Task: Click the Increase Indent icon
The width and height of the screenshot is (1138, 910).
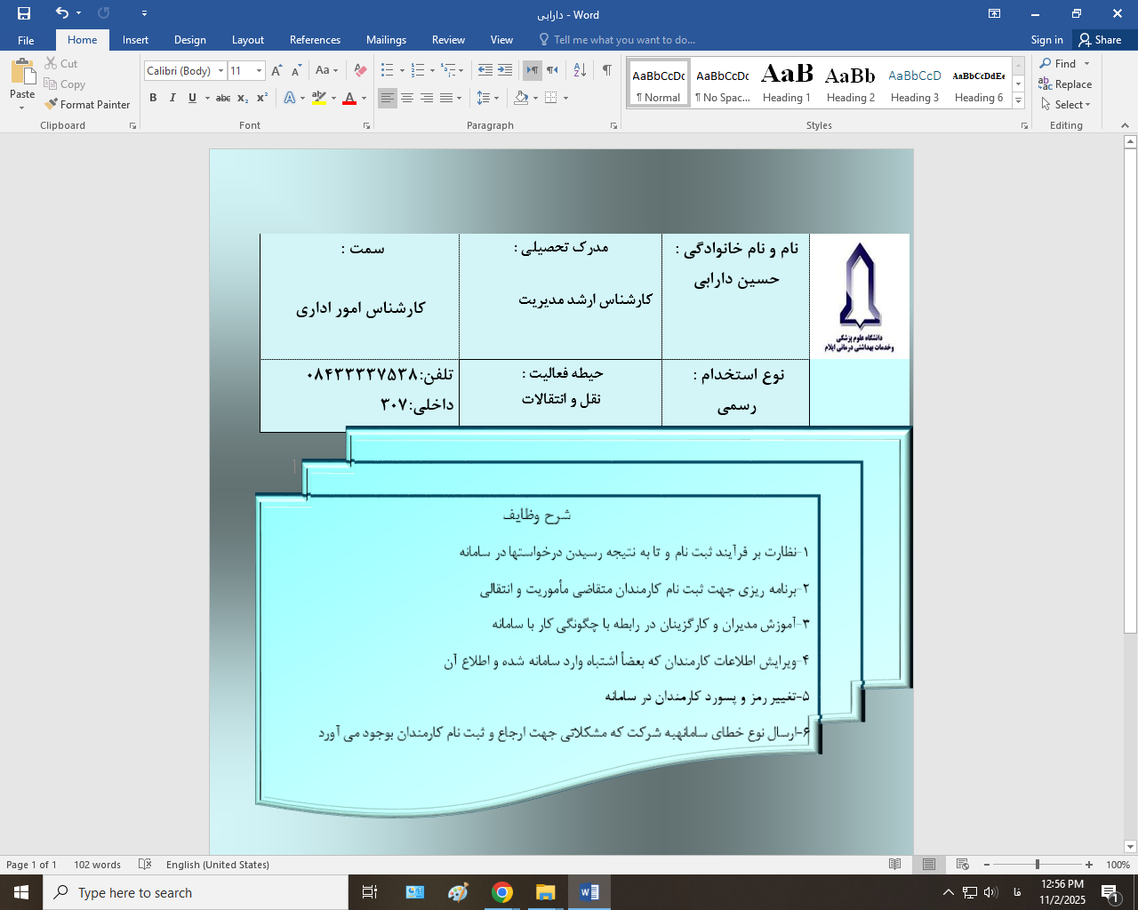Action: 505,70
